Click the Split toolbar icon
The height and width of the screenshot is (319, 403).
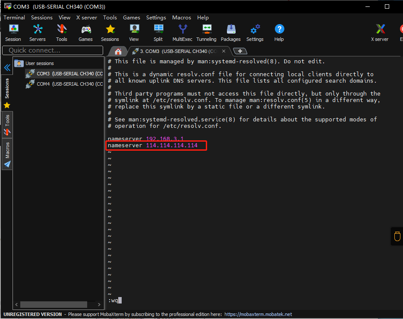[158, 33]
